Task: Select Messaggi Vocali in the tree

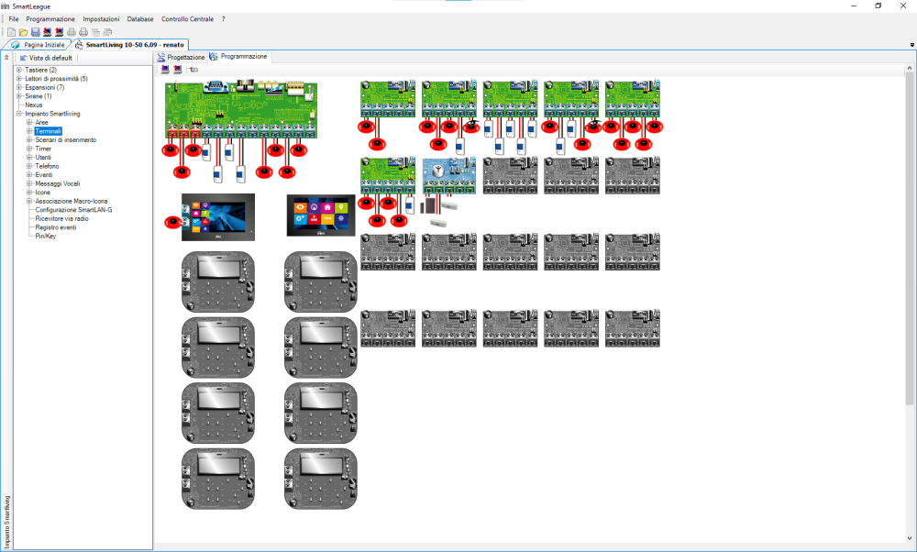Action: [57, 183]
